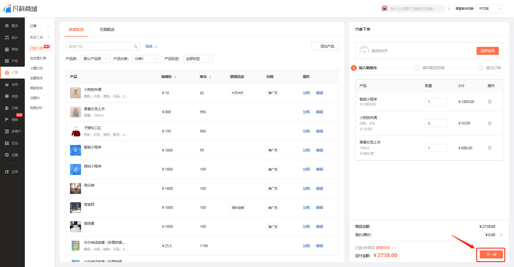Open the 产品标签 全部标签 dropdown

point(198,59)
